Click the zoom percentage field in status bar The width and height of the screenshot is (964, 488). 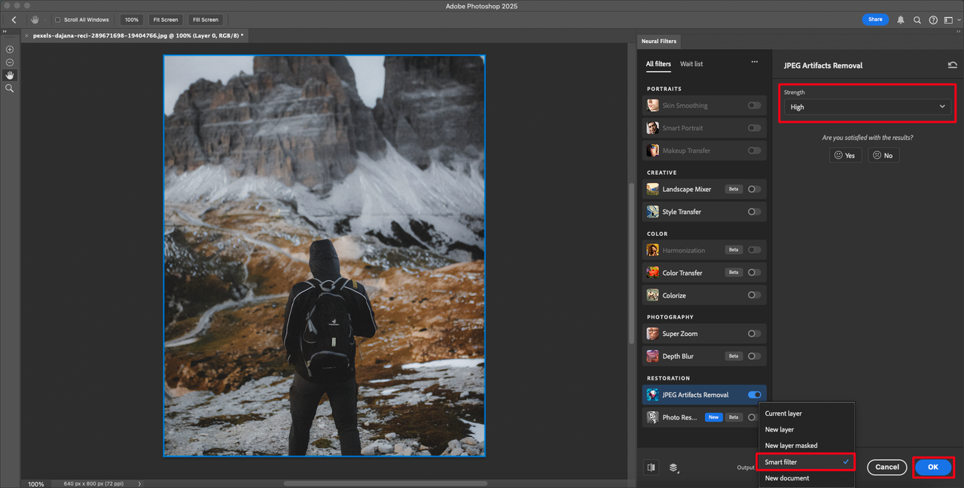click(36, 483)
